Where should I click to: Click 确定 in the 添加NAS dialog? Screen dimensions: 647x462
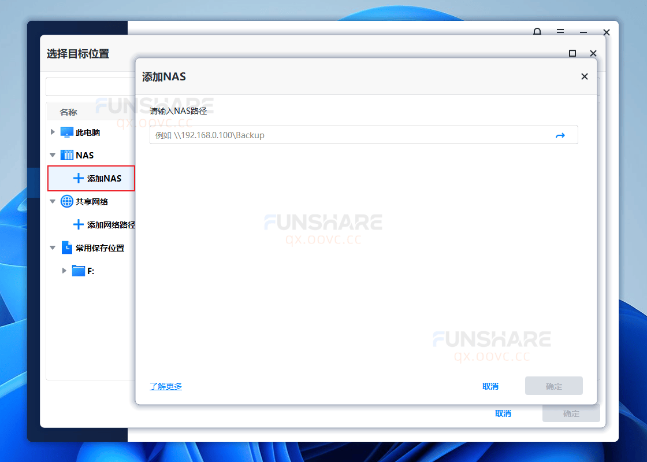553,386
